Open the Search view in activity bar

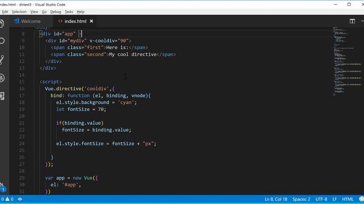click(x=2, y=41)
